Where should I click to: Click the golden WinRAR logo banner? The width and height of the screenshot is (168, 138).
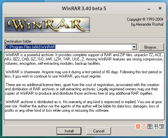(47, 25)
